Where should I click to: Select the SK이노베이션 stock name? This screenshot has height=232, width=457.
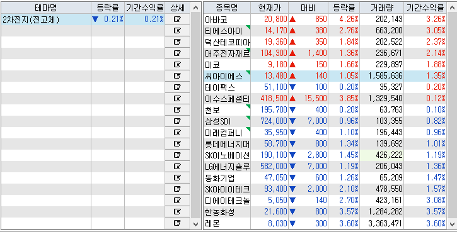pyautogui.click(x=228, y=155)
